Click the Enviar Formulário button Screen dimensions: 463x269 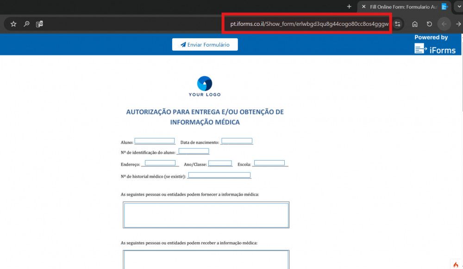[205, 45]
